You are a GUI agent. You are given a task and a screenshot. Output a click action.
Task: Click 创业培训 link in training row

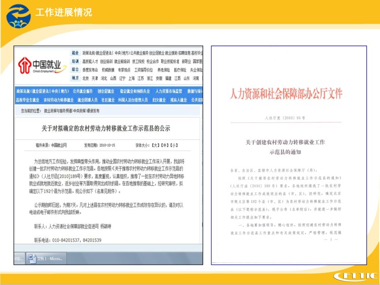pos(106,61)
